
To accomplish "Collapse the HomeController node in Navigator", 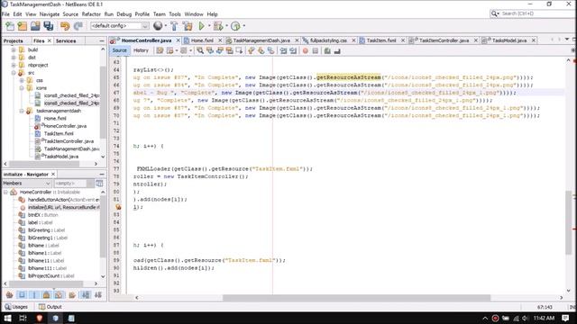I will [5, 192].
